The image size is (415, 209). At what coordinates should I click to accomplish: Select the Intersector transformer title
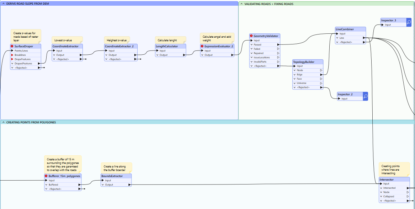[x=387, y=179]
